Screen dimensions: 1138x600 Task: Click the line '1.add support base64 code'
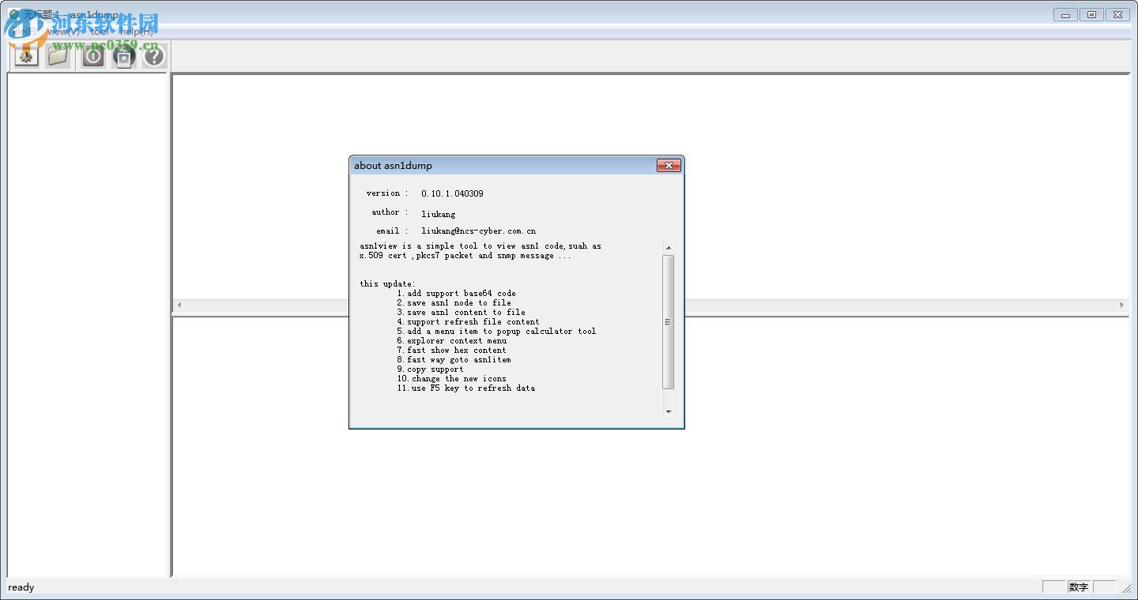(456, 294)
